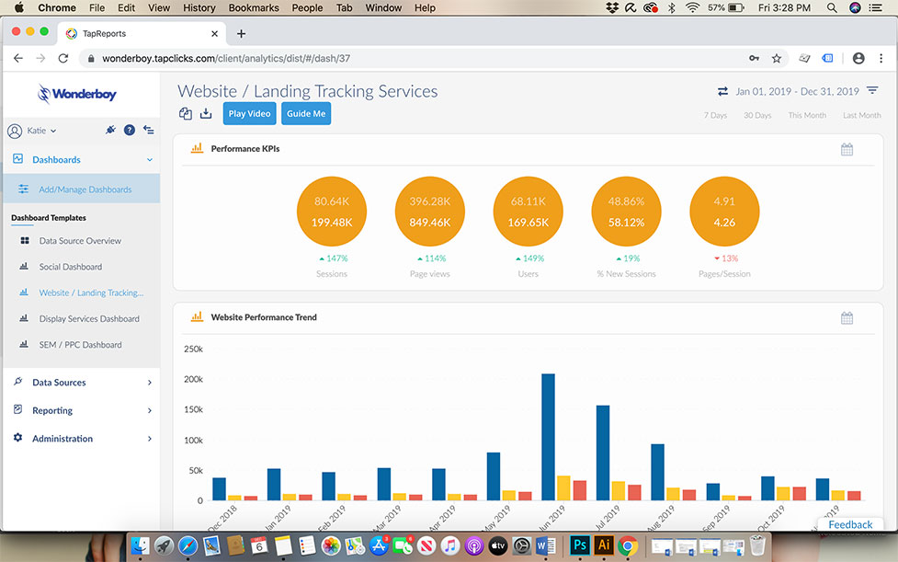This screenshot has width=898, height=562.
Task: Collapse the sidebar using the arrow-lines icon
Action: 149,130
